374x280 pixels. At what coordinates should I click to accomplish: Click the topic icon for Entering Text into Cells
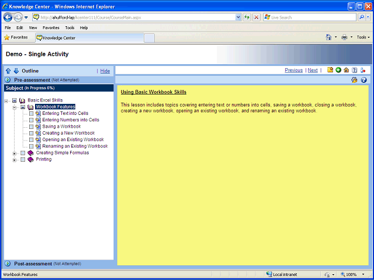(38, 113)
